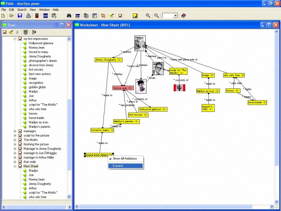Select the pink 'Norma Jean <5>' node
This screenshot has height=211, width=281.
click(x=123, y=88)
